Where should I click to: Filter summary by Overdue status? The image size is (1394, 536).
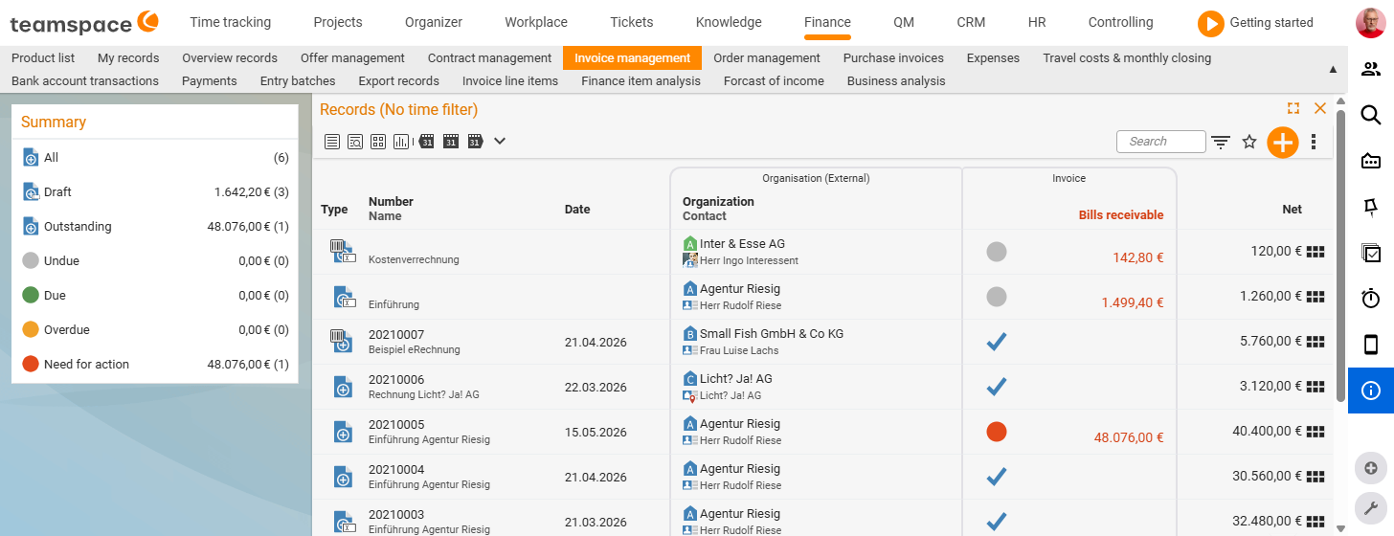coord(155,330)
